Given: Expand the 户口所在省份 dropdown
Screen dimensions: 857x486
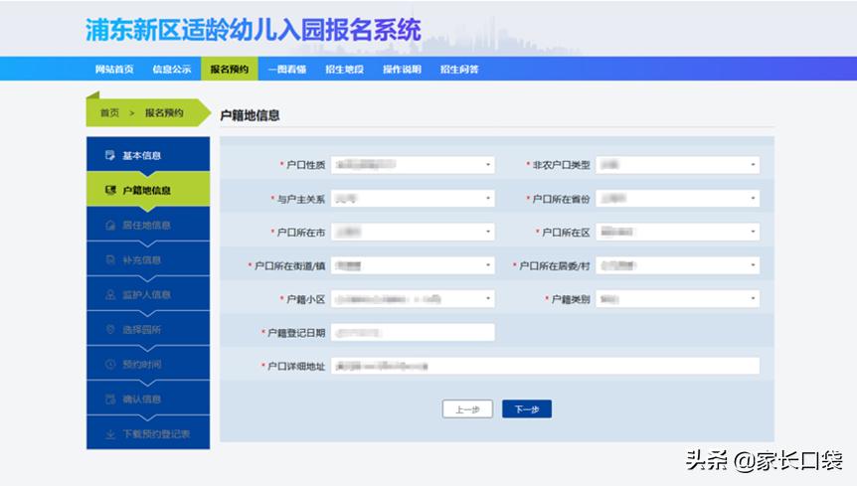Looking at the screenshot, I should [x=678, y=198].
